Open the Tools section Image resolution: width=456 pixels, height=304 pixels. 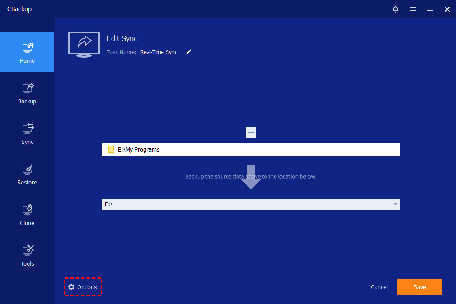tap(27, 255)
